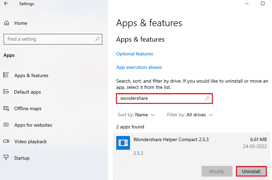The image size is (272, 180).
Task: Click the 2.5.3 version number text
Action: pyautogui.click(x=138, y=153)
